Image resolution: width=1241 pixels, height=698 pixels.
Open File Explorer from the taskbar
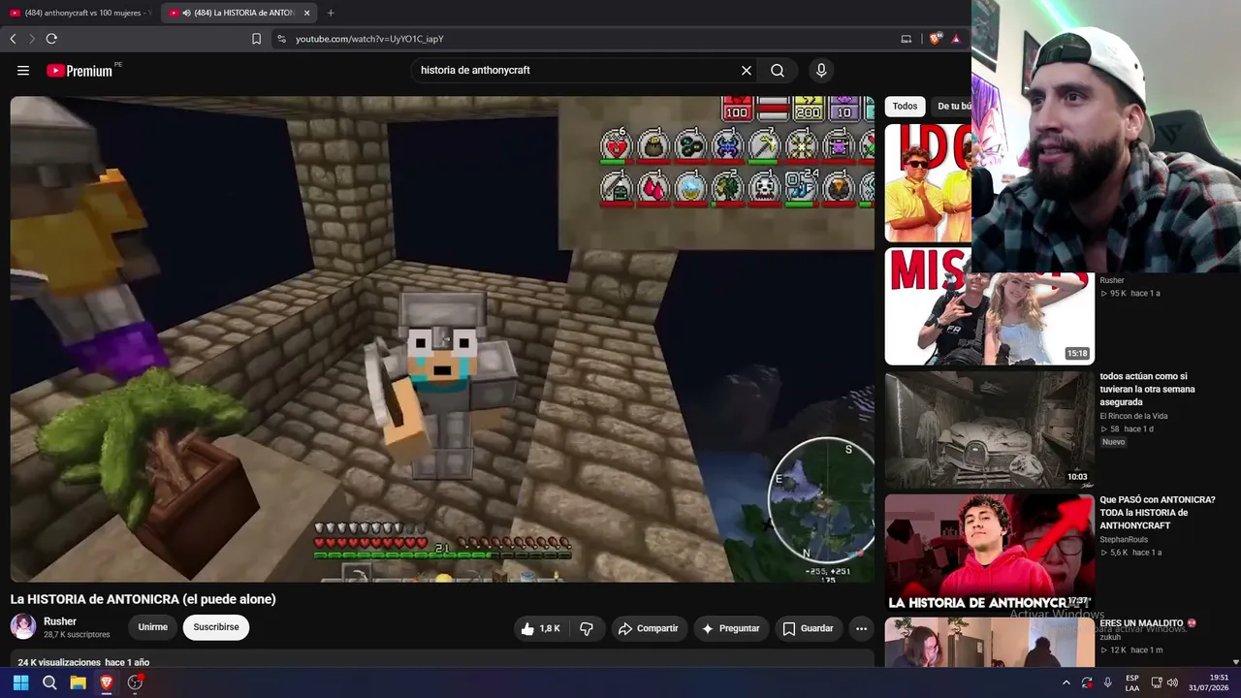(x=78, y=682)
